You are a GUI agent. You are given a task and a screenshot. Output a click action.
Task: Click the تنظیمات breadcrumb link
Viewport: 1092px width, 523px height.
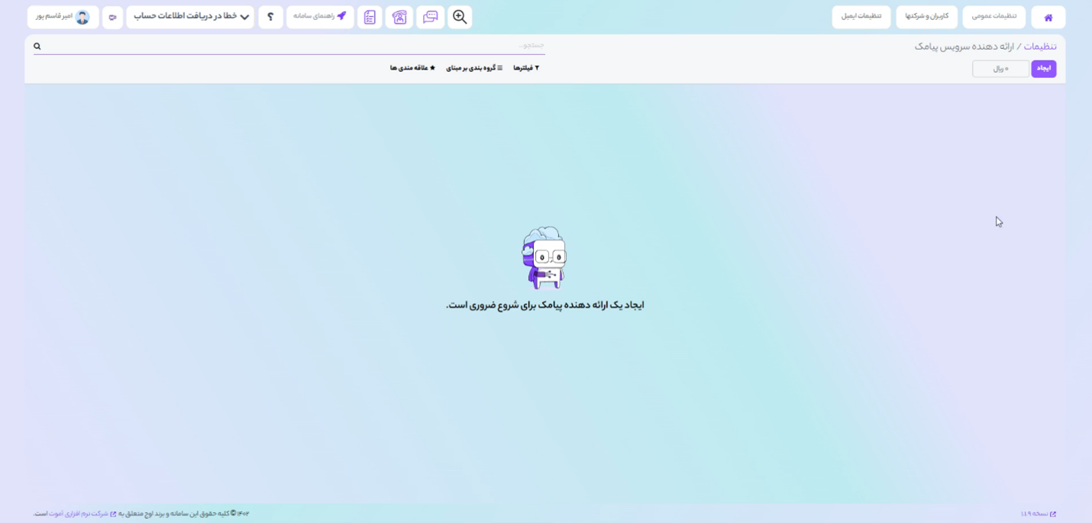[1040, 47]
